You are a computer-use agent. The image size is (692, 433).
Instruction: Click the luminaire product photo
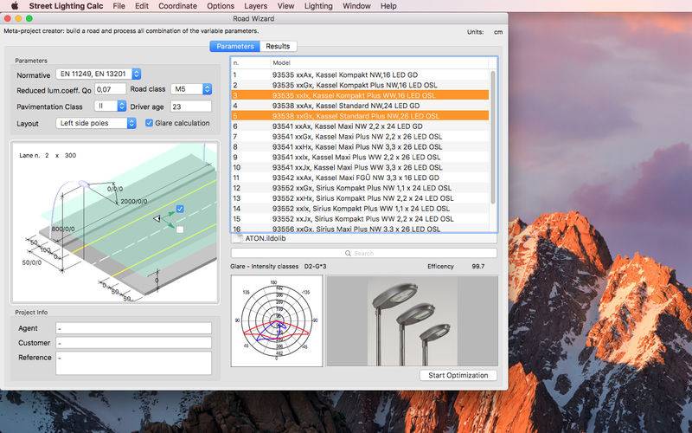(413, 320)
